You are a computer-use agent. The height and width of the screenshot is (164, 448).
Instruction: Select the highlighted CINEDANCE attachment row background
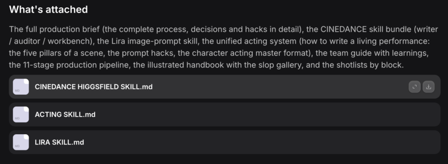[x=224, y=87]
